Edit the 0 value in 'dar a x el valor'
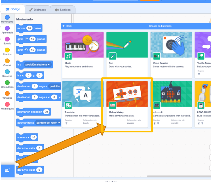 tap(39, 148)
